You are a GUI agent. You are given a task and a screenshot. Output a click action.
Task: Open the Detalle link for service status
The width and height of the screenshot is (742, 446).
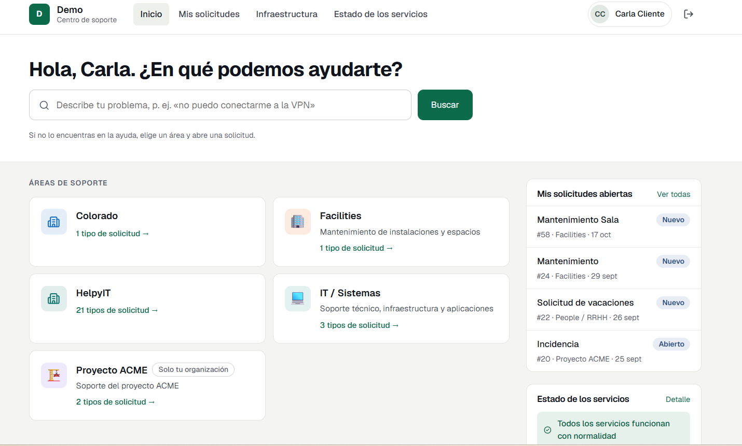678,399
